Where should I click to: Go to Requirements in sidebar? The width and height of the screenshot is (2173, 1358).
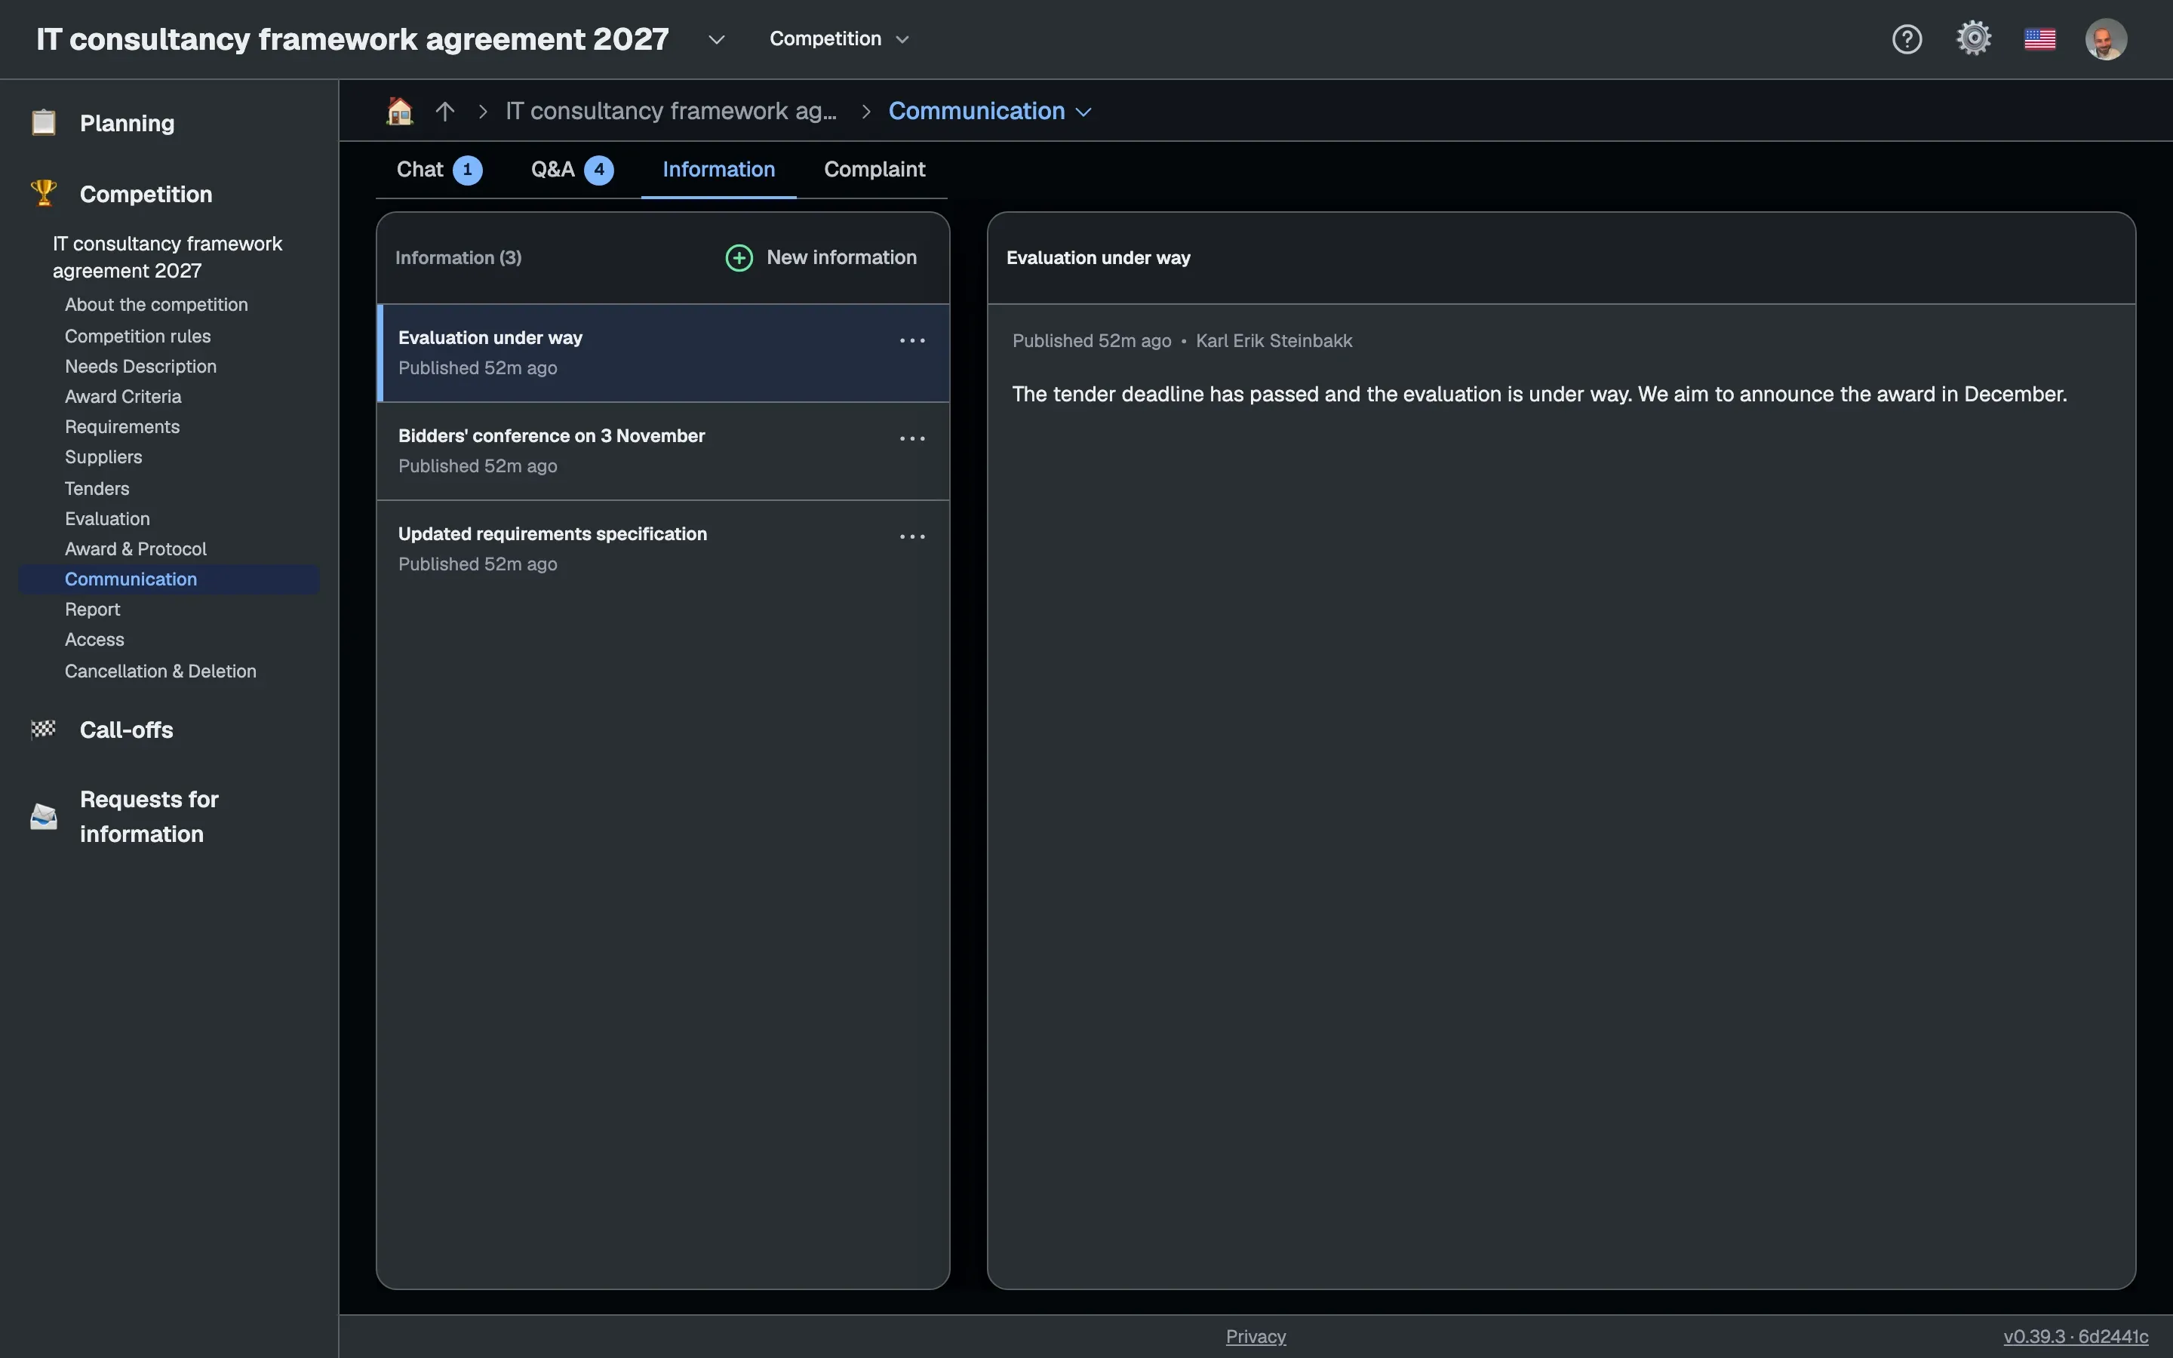(122, 426)
